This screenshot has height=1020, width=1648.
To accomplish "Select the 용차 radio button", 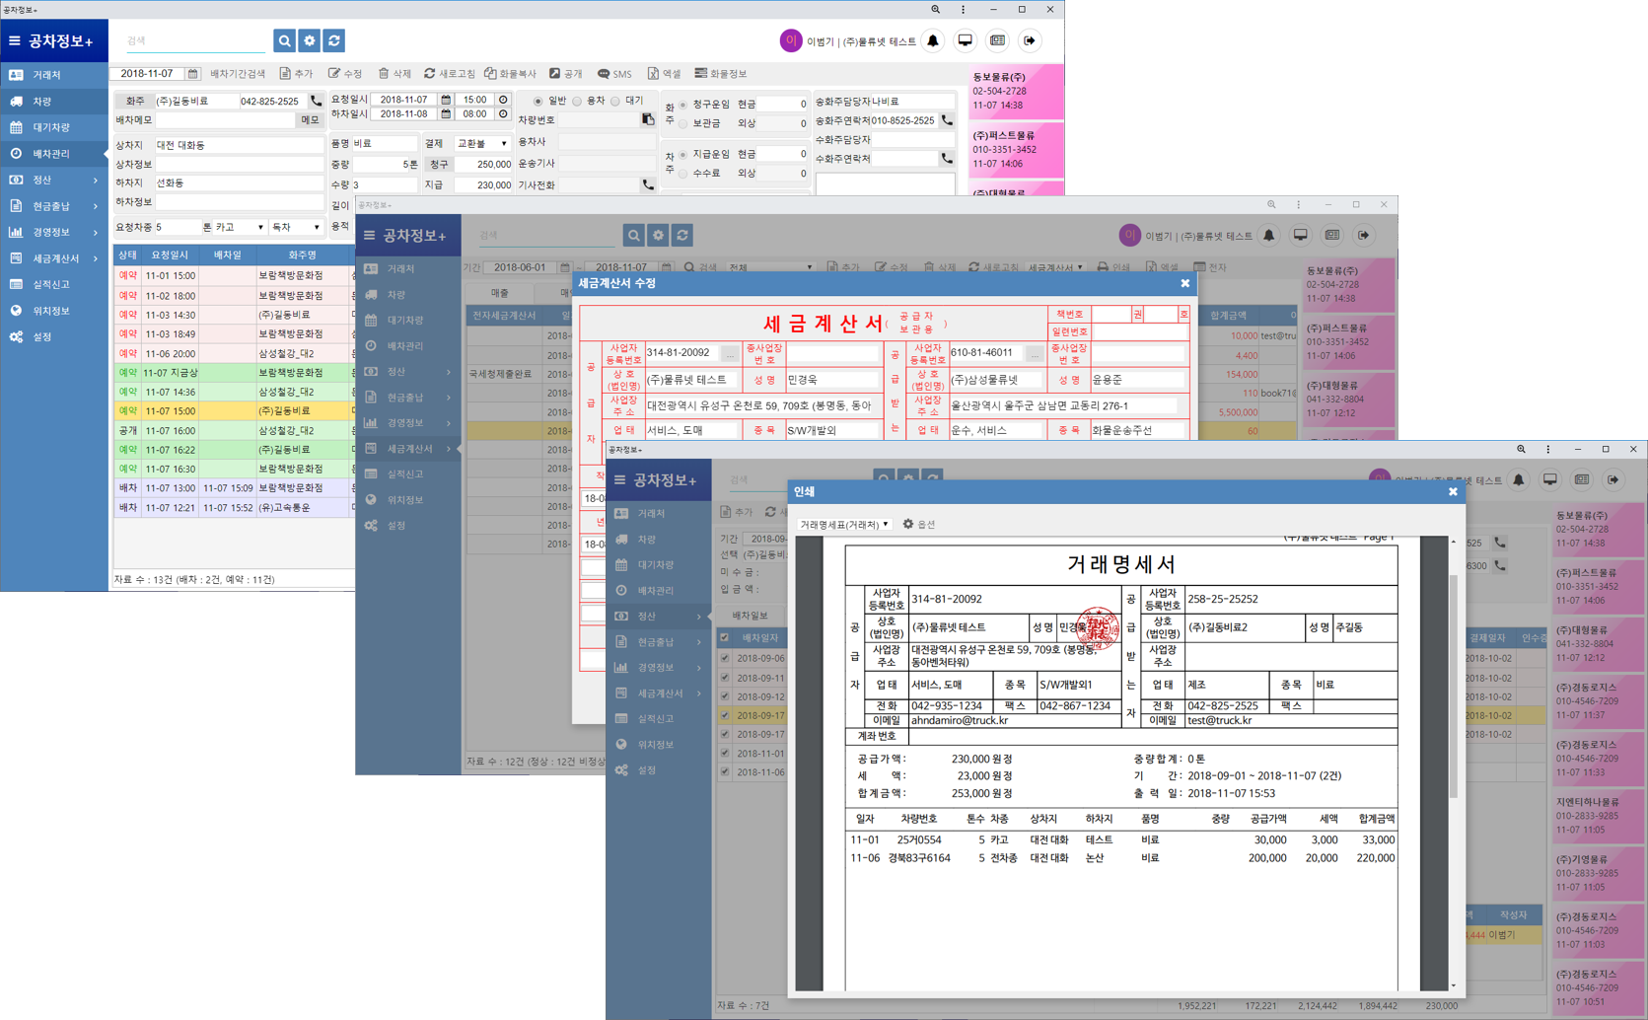I will pyautogui.click(x=578, y=101).
